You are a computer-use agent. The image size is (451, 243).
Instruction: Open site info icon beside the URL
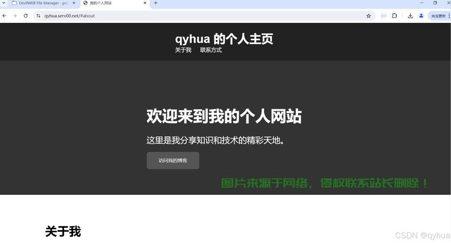(x=38, y=16)
